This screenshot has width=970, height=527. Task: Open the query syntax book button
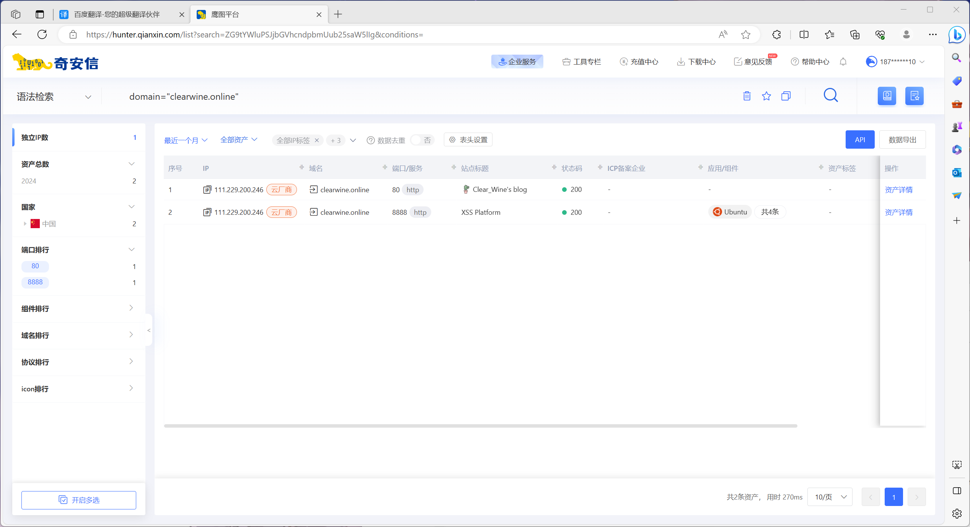(887, 96)
